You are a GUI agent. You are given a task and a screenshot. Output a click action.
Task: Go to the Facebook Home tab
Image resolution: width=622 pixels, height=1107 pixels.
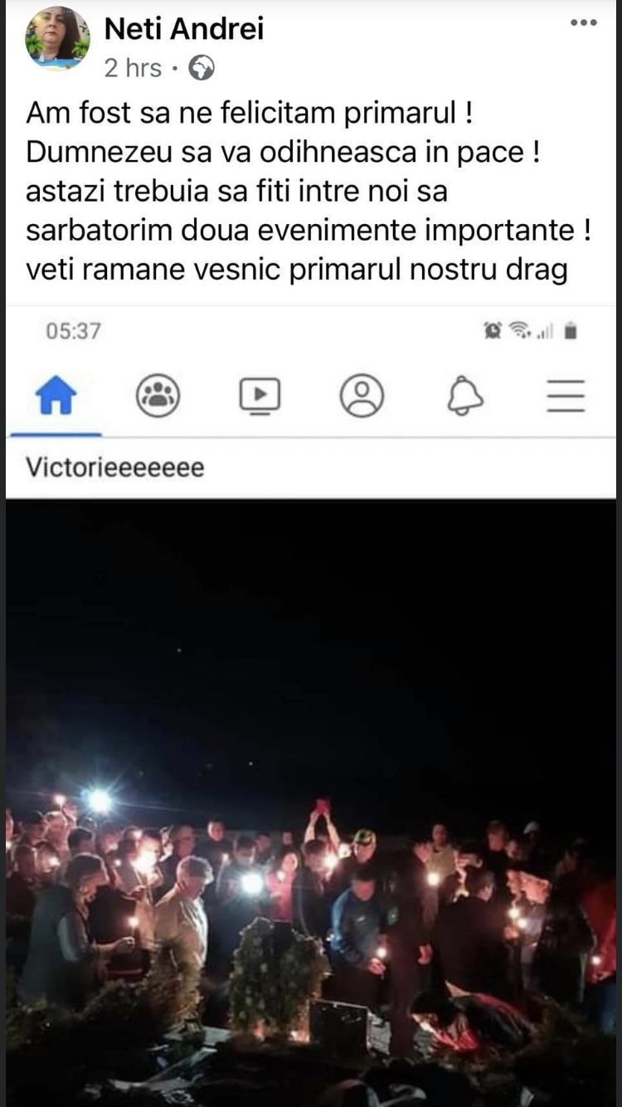tap(56, 396)
